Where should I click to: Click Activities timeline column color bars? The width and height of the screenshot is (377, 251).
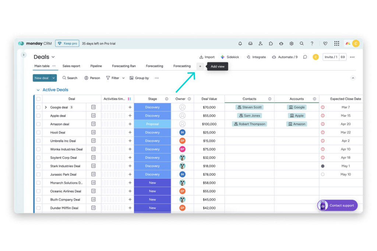tap(129, 99)
